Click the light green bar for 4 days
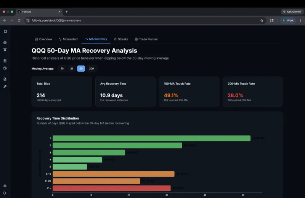The height and width of the screenshot is (198, 305). tap(77, 159)
